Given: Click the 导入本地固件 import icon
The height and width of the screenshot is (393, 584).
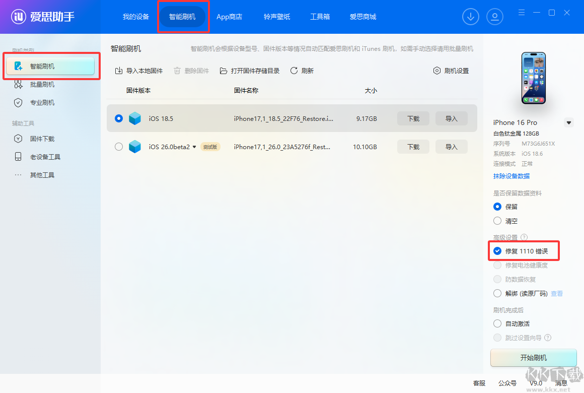Looking at the screenshot, I should coord(119,71).
